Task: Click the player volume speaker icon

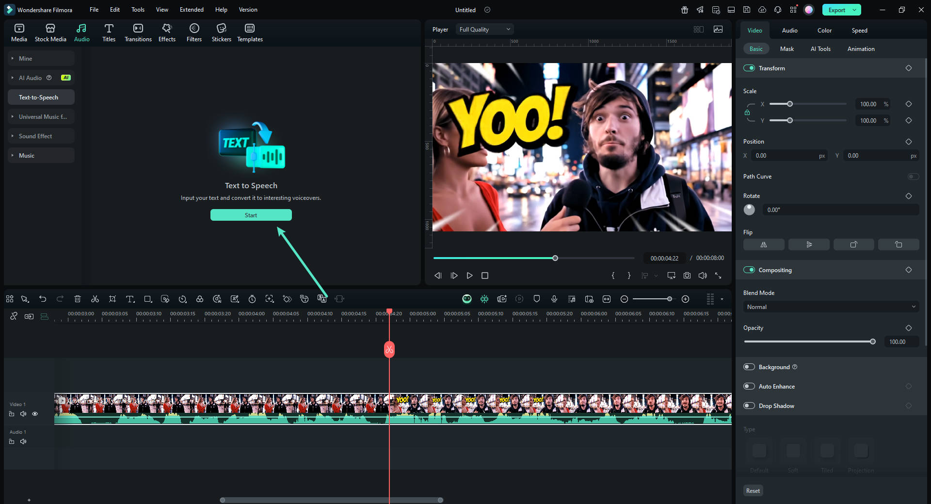Action: click(x=703, y=276)
